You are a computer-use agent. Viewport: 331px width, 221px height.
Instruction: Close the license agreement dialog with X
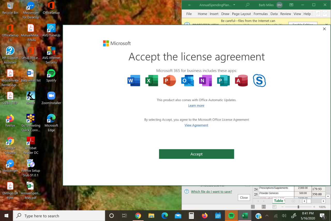coord(324,29)
